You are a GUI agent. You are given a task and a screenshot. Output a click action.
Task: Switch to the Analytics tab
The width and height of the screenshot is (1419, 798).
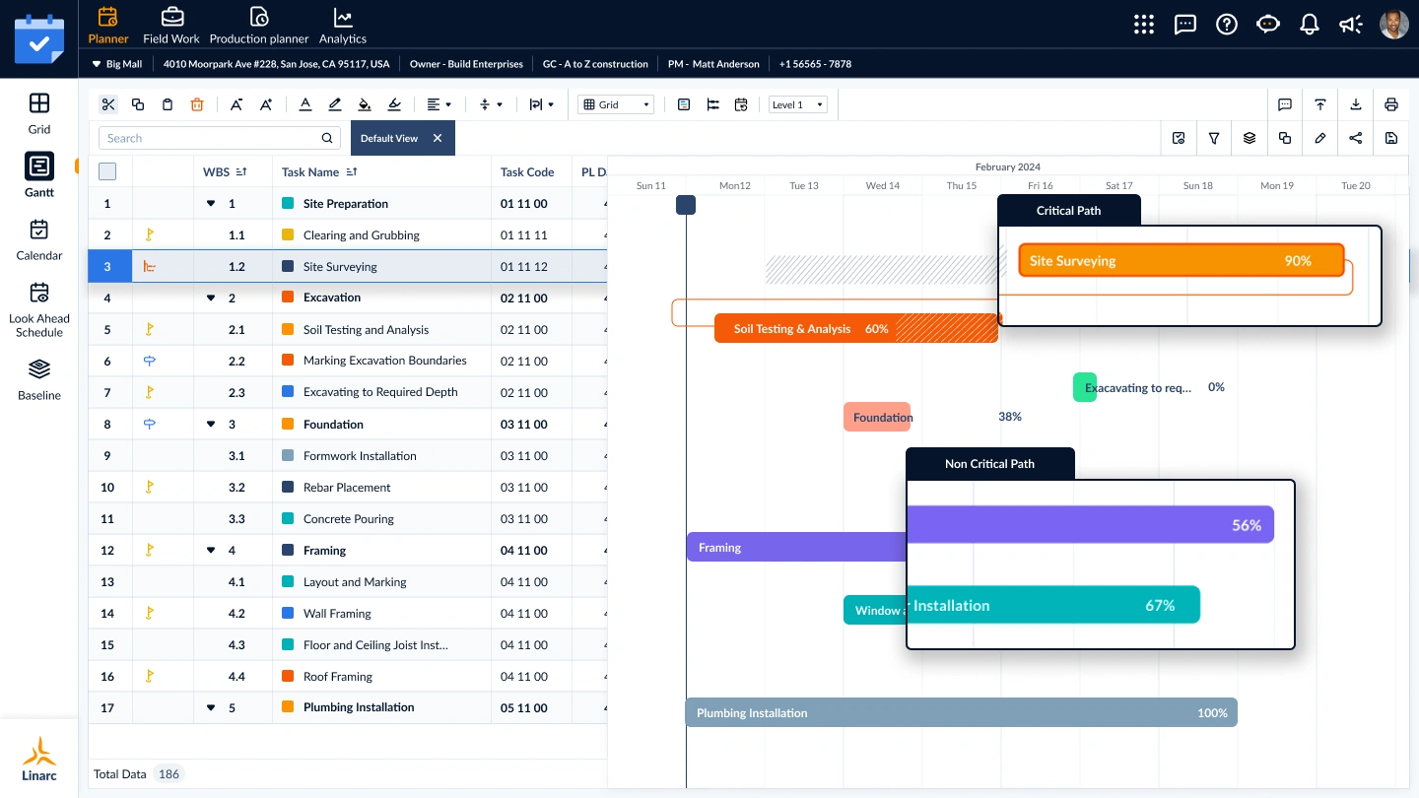[x=343, y=26]
